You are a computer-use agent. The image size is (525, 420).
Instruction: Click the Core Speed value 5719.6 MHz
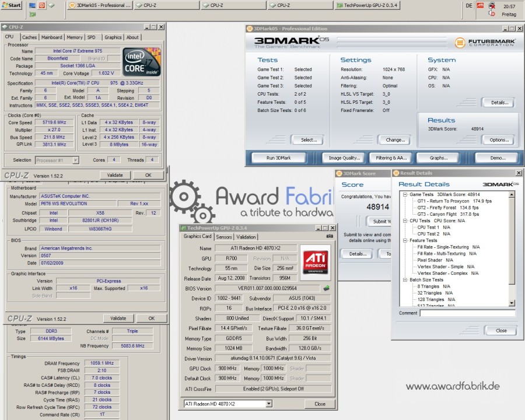(54, 123)
